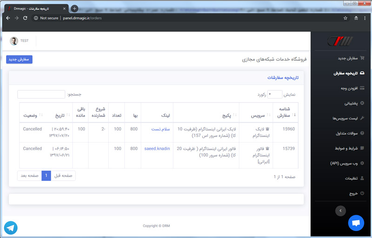Click the browser forward arrow

(x=17, y=18)
